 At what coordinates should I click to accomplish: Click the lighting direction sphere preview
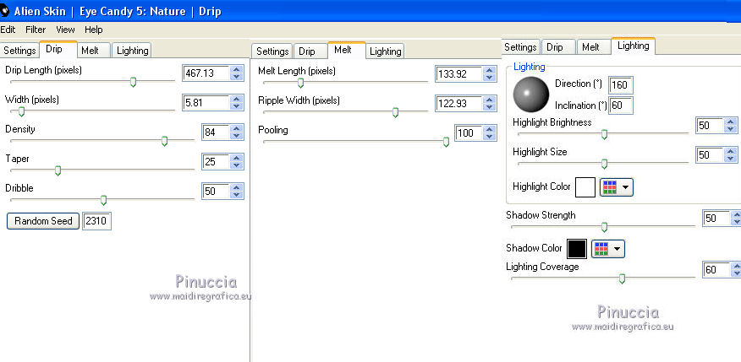pos(531,95)
